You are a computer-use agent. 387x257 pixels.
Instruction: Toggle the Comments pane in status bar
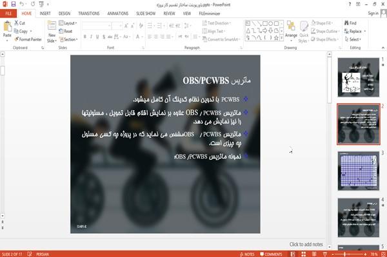click(271, 254)
